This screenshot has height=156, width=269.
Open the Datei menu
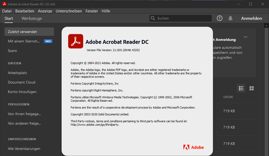7,11
